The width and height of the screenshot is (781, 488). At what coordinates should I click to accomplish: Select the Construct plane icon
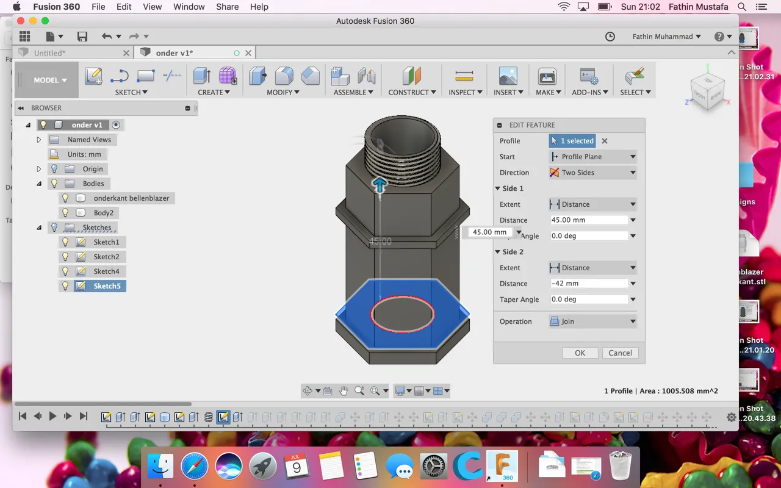point(412,76)
